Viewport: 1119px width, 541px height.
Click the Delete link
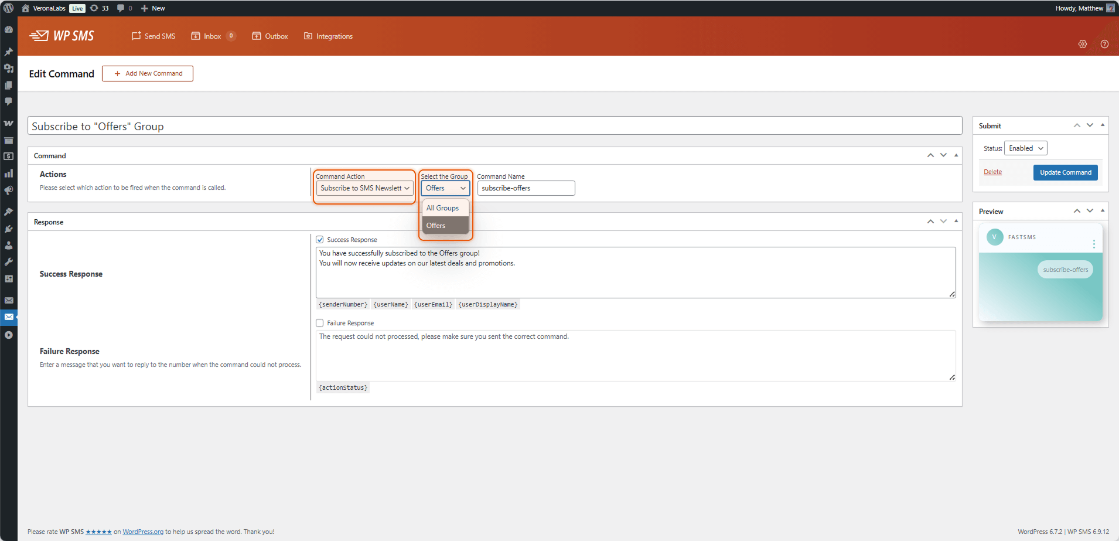pyautogui.click(x=992, y=172)
